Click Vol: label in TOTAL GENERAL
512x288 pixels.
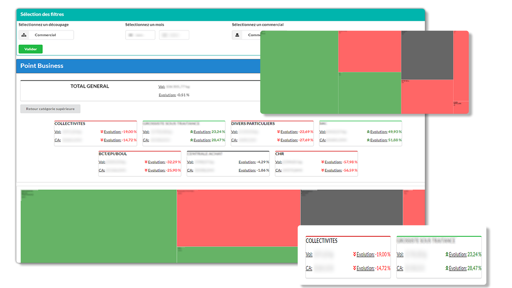tap(162, 87)
